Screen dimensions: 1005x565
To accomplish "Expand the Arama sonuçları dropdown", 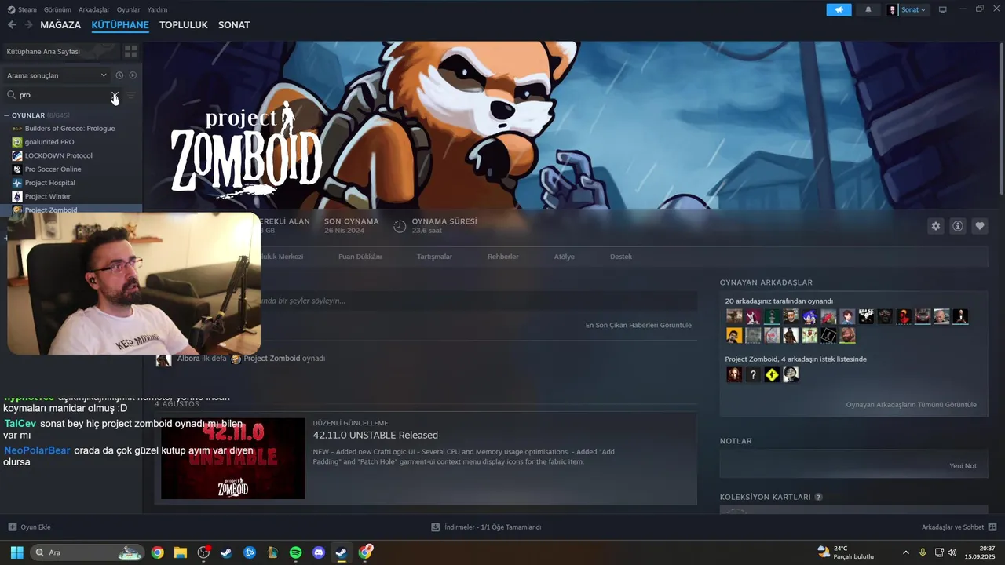I will [x=57, y=75].
